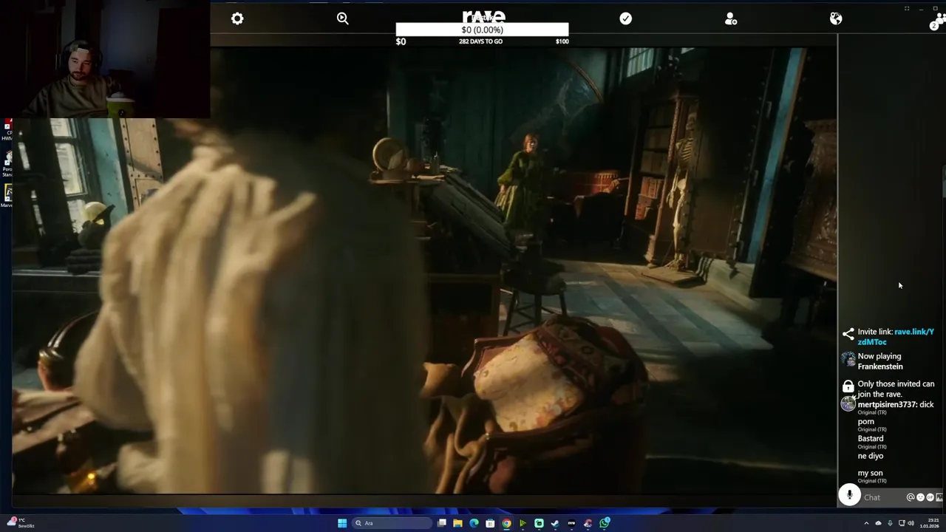Open the emoji picker in chat bar
Screen dimensions: 946x532
920,497
